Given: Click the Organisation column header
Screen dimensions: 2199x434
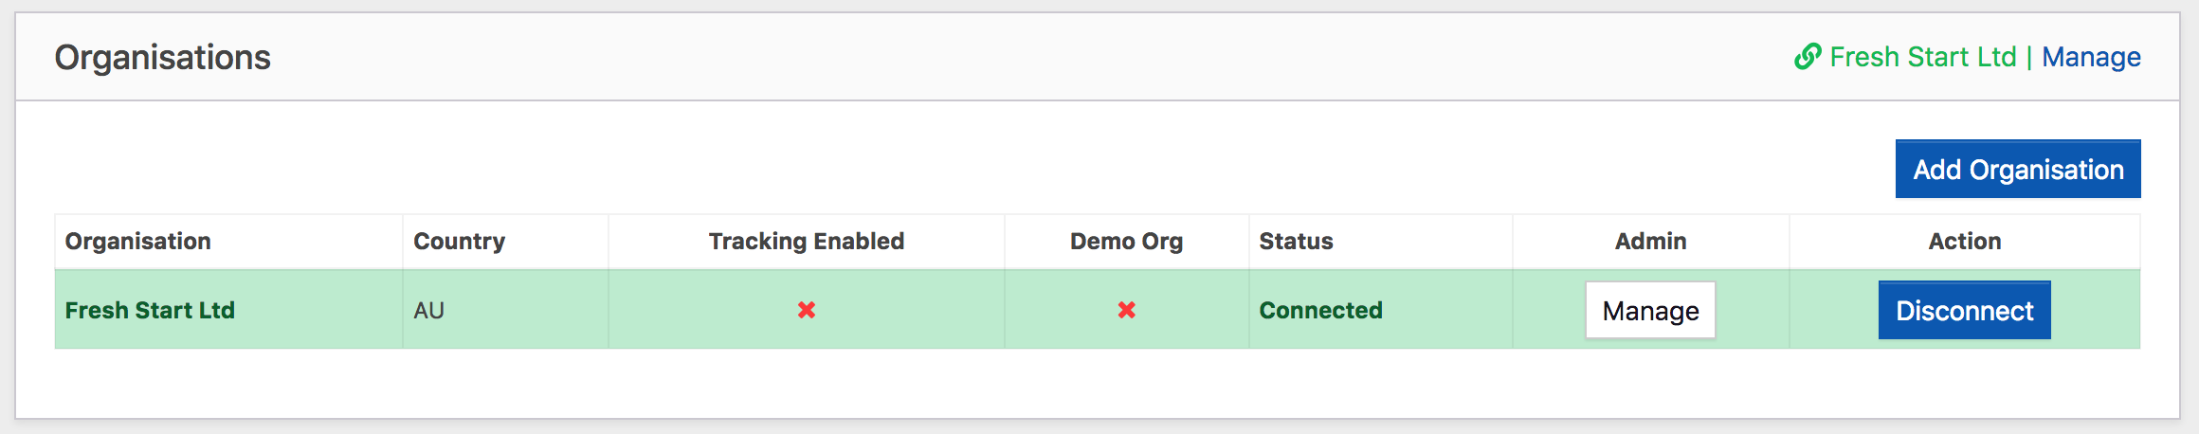Looking at the screenshot, I should (138, 241).
